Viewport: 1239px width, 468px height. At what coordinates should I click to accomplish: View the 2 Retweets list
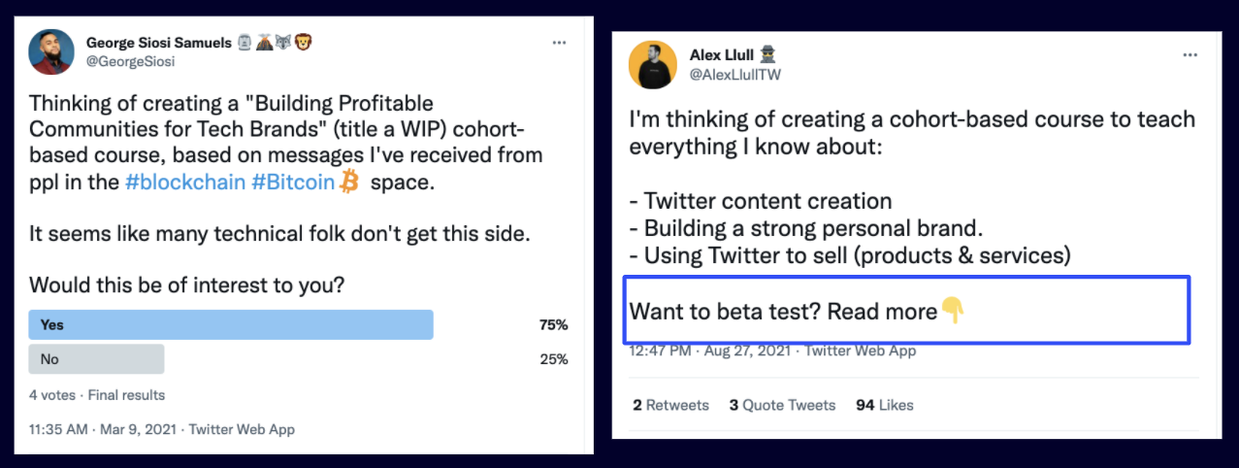coord(670,405)
